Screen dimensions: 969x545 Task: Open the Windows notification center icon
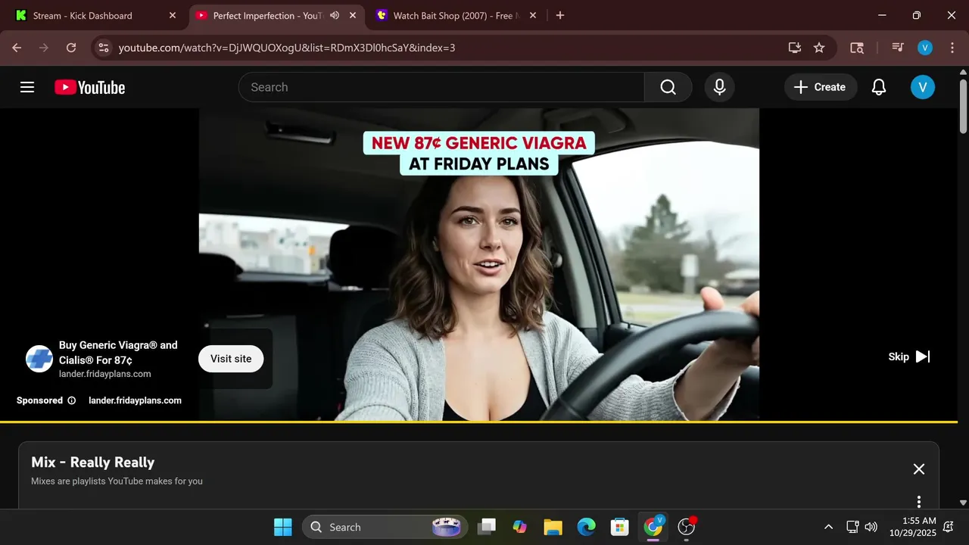pos(948,527)
